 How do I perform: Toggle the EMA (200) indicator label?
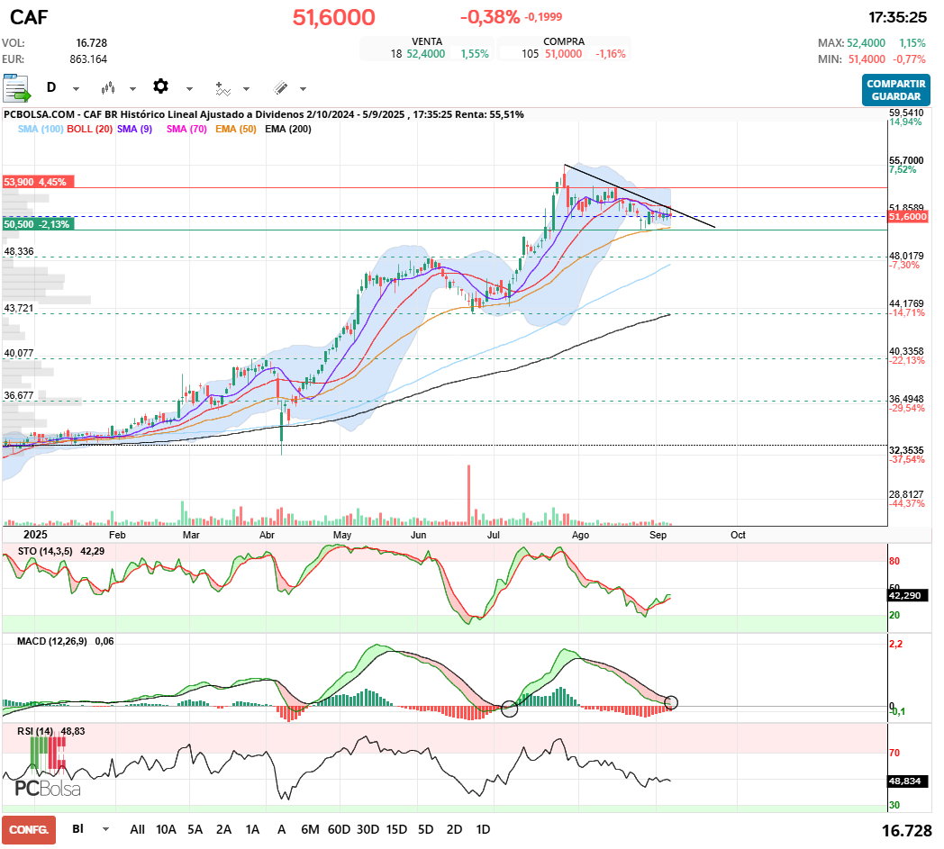click(x=288, y=129)
